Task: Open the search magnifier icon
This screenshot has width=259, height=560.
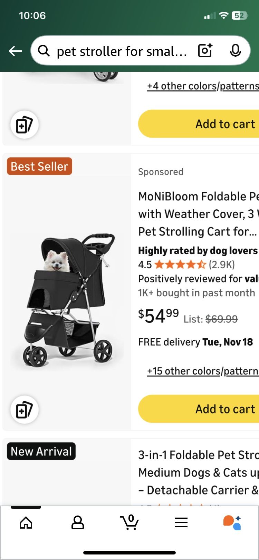Action: [44, 50]
